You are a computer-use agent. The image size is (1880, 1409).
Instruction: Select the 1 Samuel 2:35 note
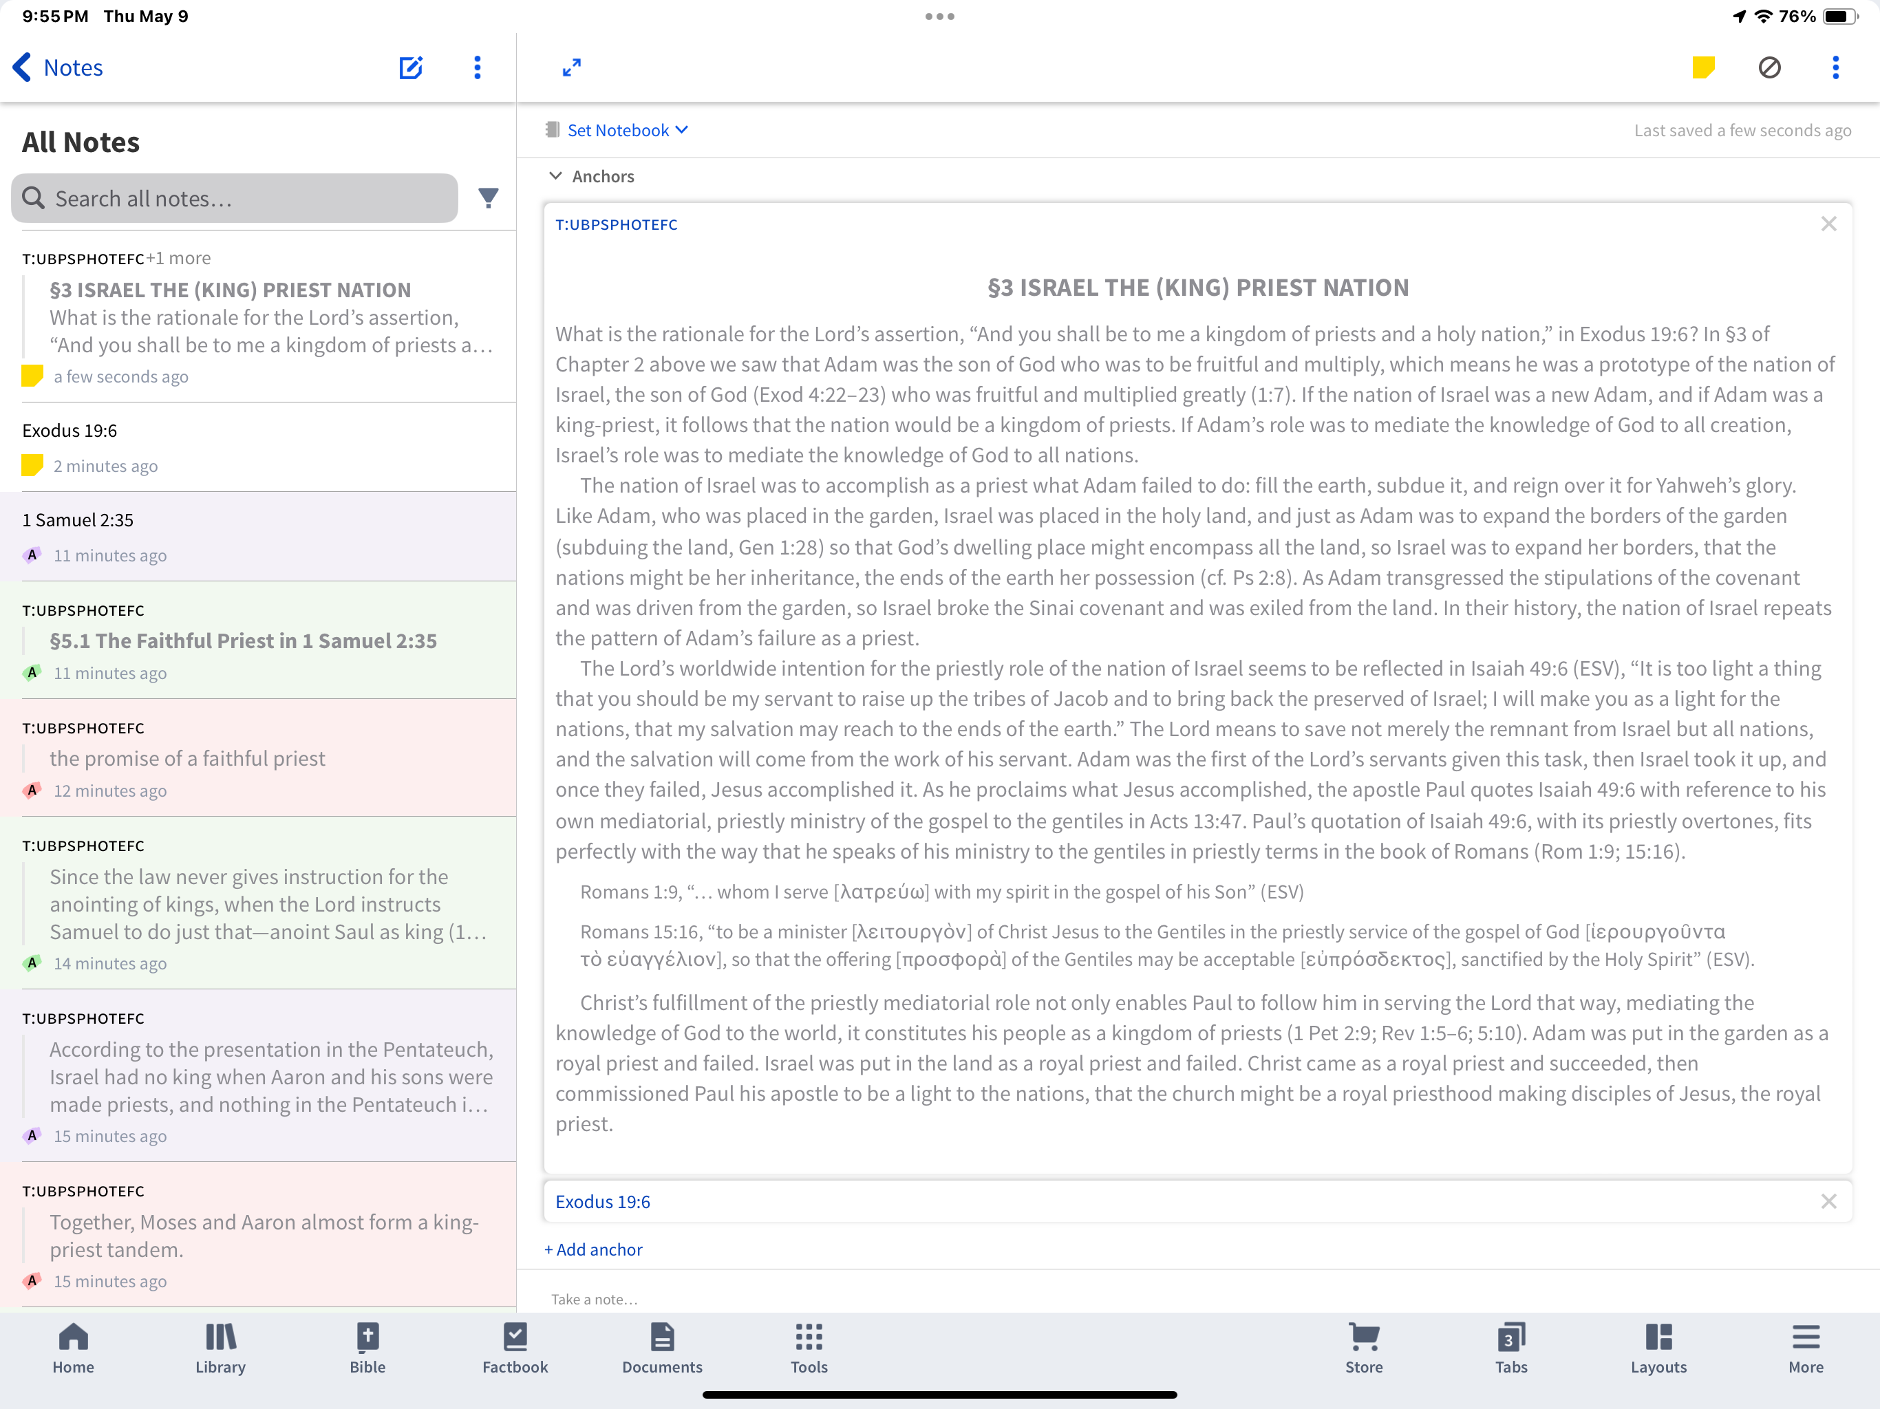click(258, 536)
